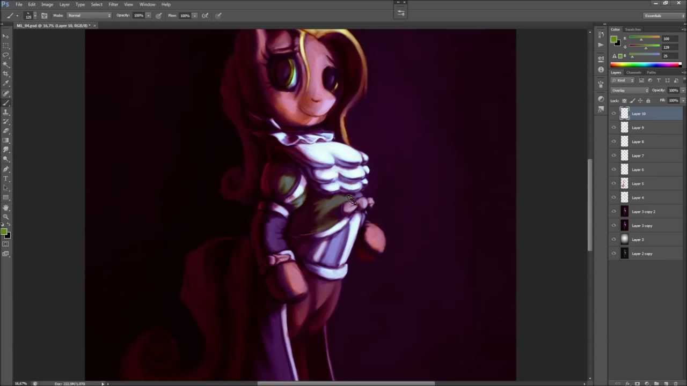The height and width of the screenshot is (386, 687).
Task: Open the Filter menu
Action: 113,4
